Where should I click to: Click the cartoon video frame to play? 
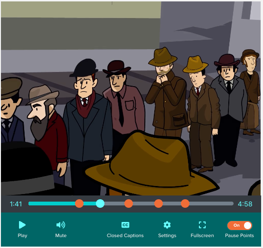[131, 98]
